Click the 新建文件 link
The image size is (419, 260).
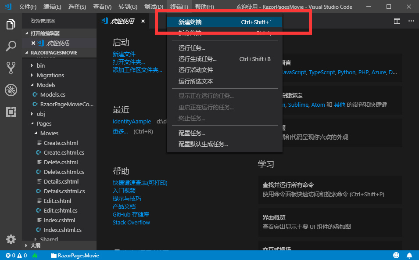click(x=124, y=54)
